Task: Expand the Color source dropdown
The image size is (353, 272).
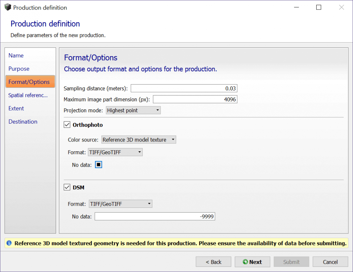Action: point(139,140)
